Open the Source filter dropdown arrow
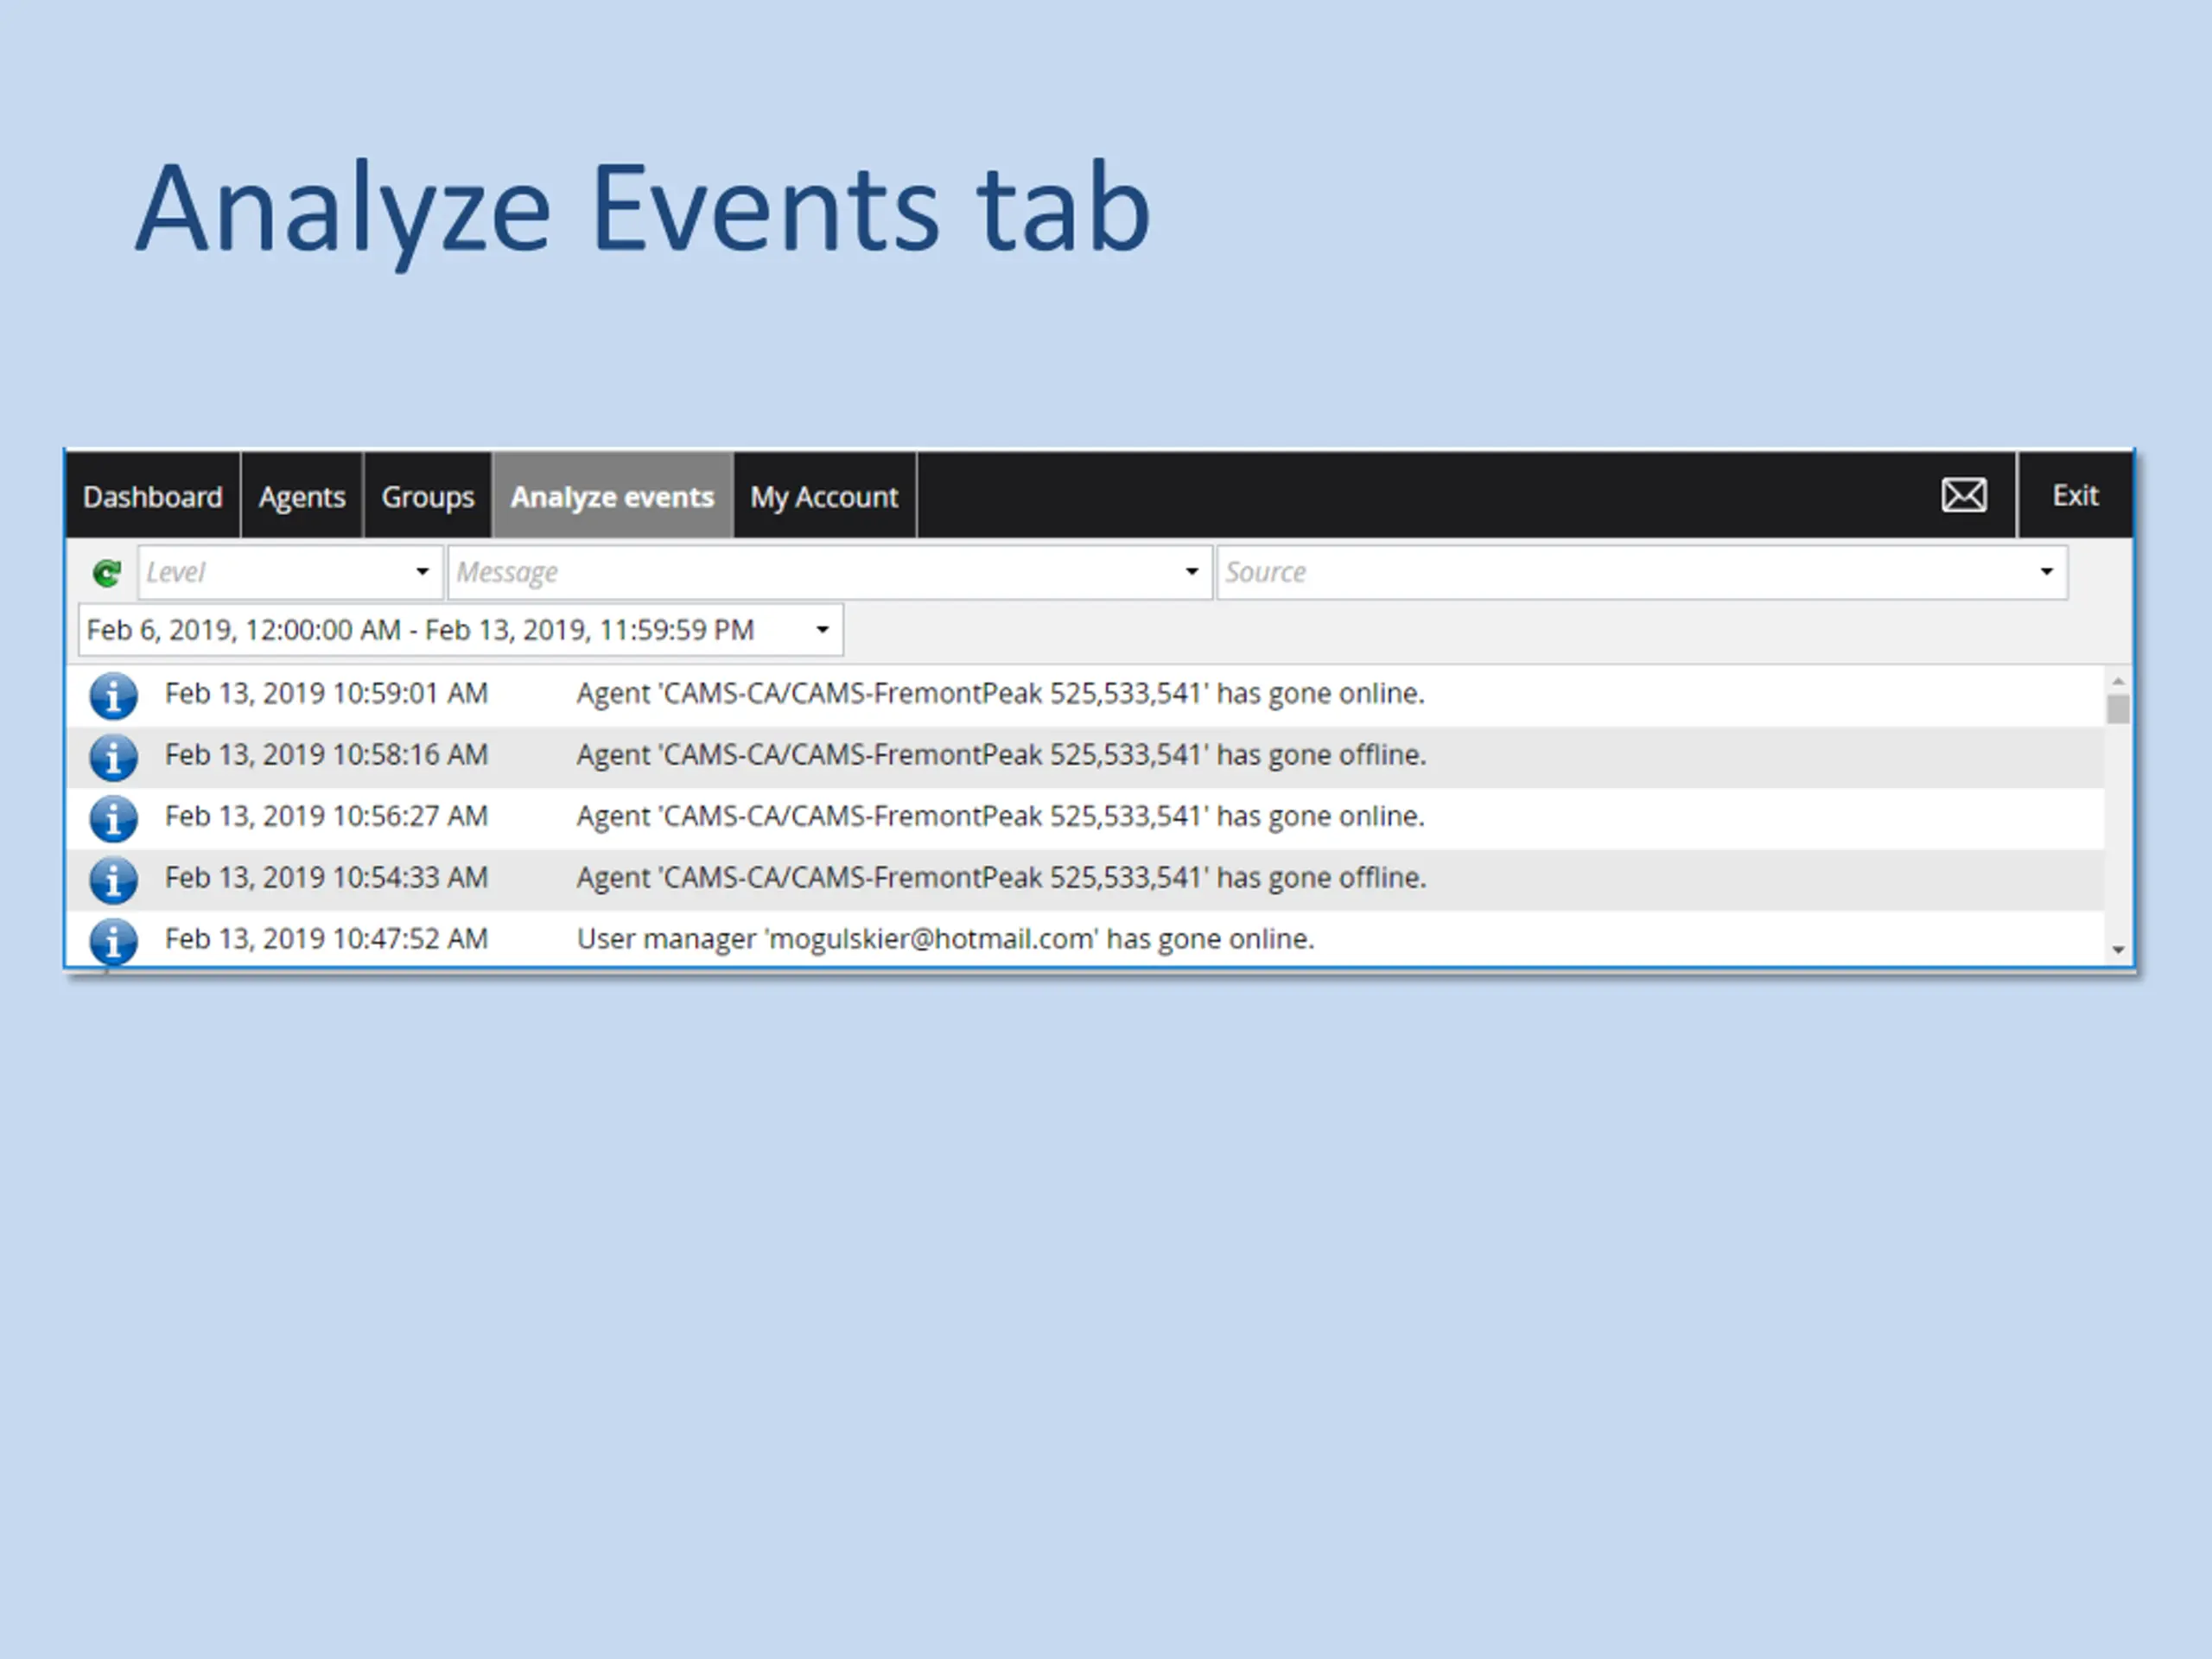2212x1659 pixels. (x=2046, y=572)
